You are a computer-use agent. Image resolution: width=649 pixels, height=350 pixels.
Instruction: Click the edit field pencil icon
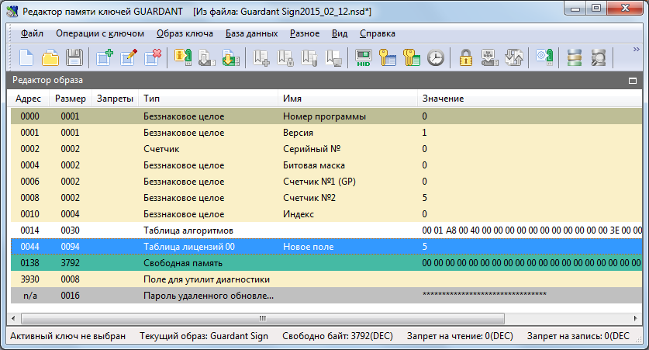(129, 57)
